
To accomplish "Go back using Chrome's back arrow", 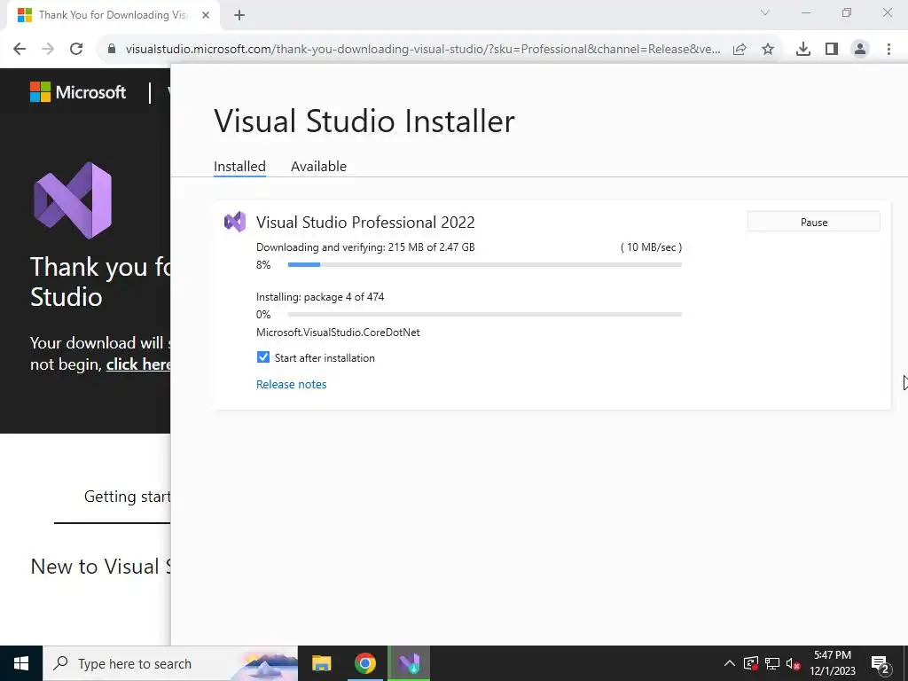I will 20,49.
